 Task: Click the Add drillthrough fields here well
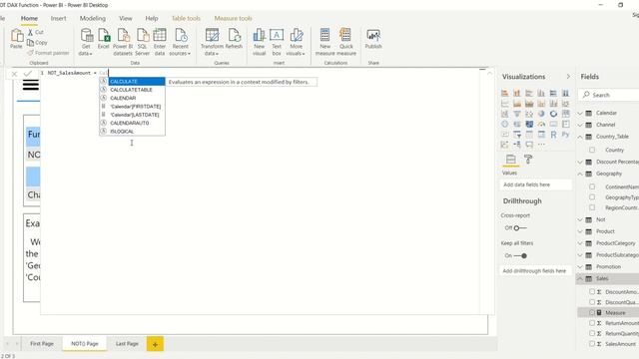[535, 270]
